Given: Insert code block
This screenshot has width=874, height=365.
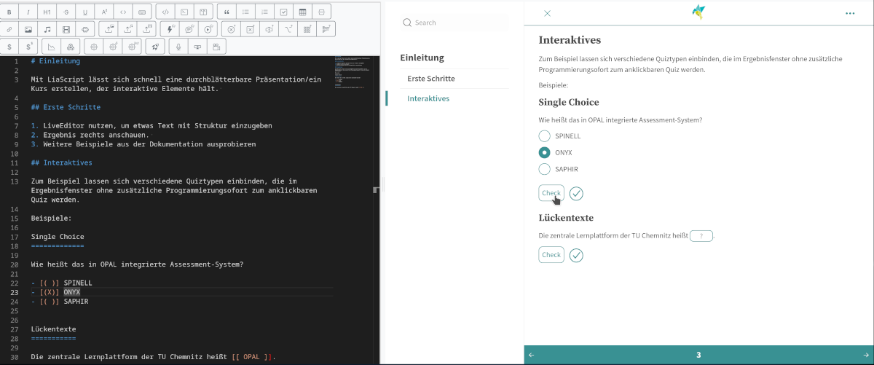Looking at the screenshot, I should (x=166, y=12).
